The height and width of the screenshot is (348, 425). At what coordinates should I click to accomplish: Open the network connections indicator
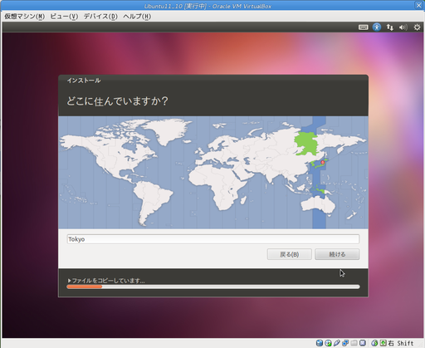coord(390,27)
